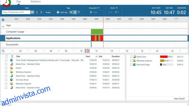Image resolution: width=189 pixels, height=106 pixels.
Task: Jump to Today
Action: (48, 12)
